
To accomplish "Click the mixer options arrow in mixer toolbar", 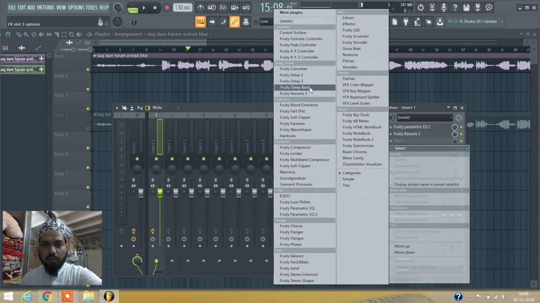I will pyautogui.click(x=117, y=108).
